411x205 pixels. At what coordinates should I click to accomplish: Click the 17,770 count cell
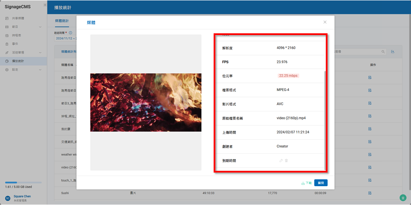pos(272,193)
